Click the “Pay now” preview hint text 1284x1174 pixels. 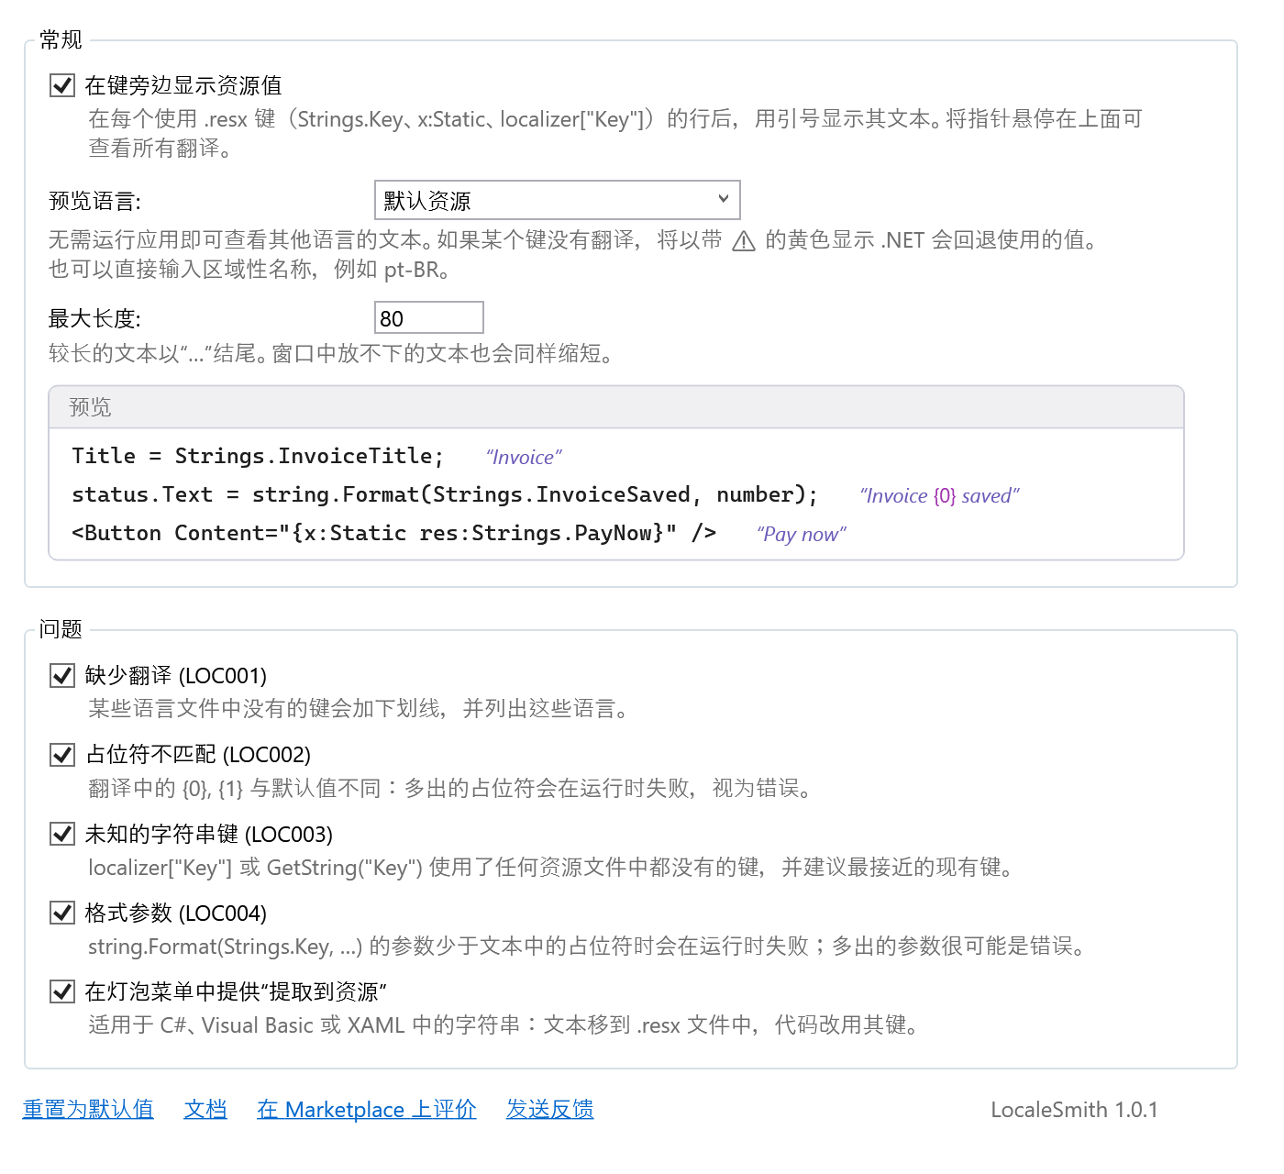802,534
